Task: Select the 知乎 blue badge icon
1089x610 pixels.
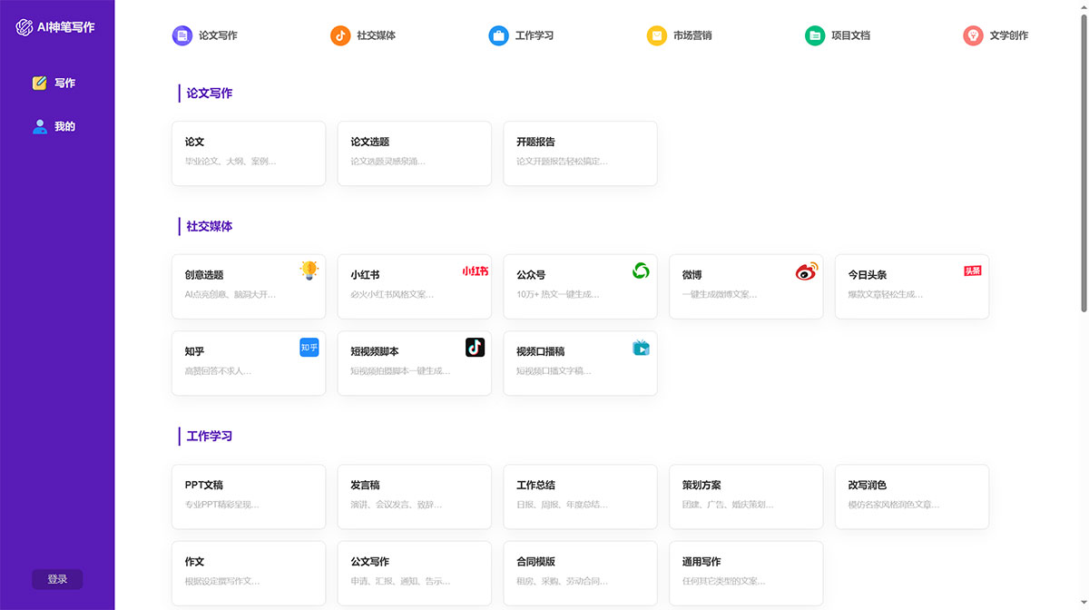Action: 308,347
